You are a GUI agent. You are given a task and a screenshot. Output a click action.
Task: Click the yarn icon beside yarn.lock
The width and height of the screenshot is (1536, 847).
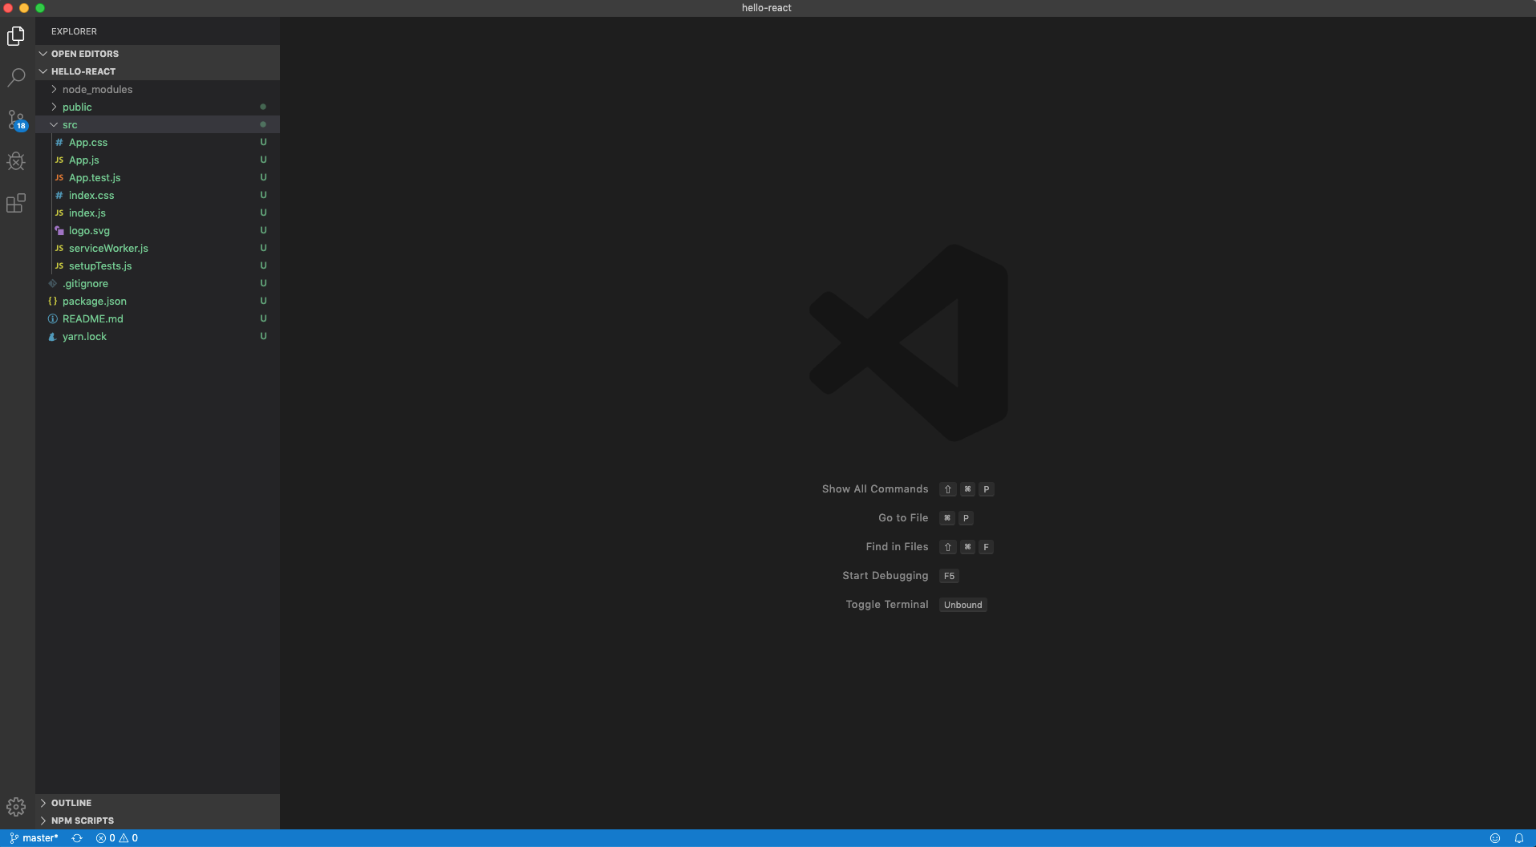click(52, 336)
